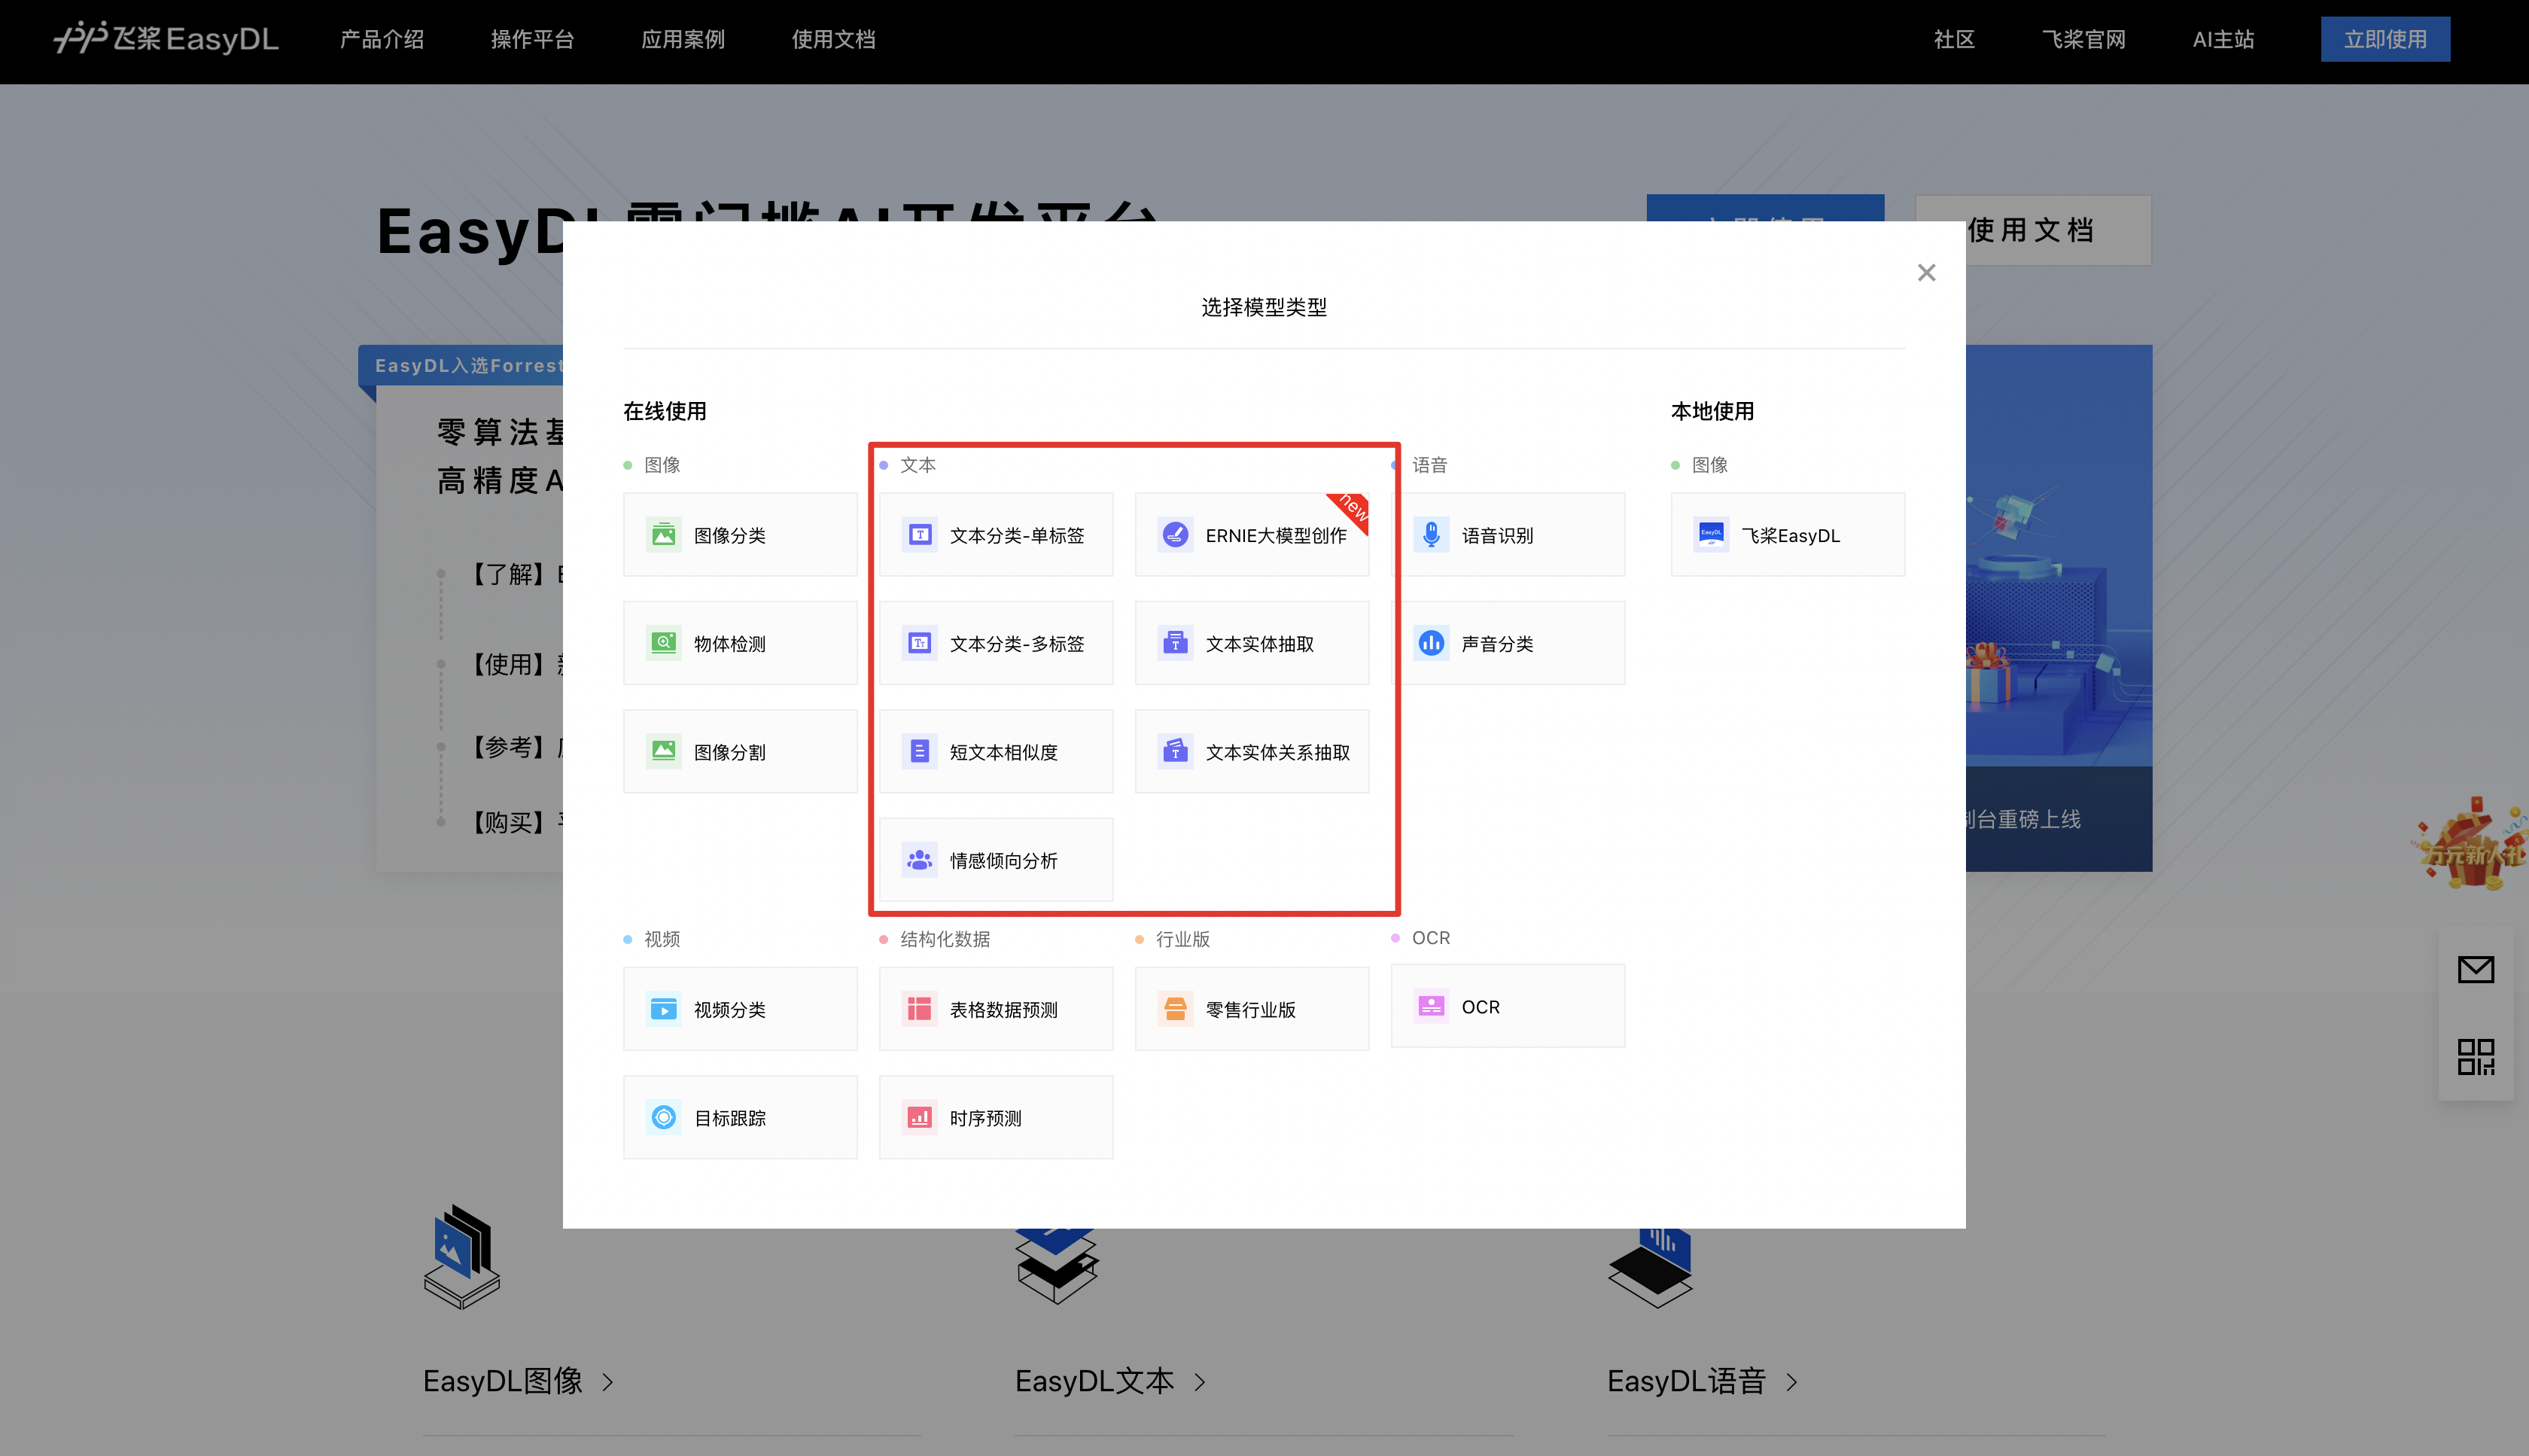This screenshot has height=1456, width=2529.
Task: Select the 文本分类-多标签 icon
Action: (x=918, y=643)
